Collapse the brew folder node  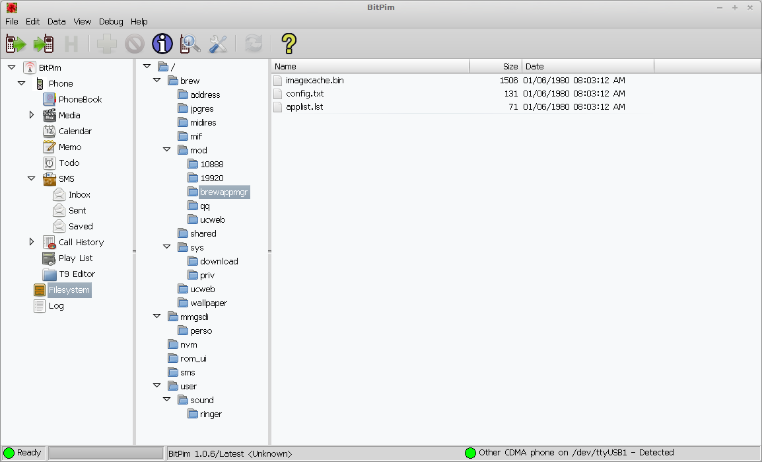coord(156,80)
